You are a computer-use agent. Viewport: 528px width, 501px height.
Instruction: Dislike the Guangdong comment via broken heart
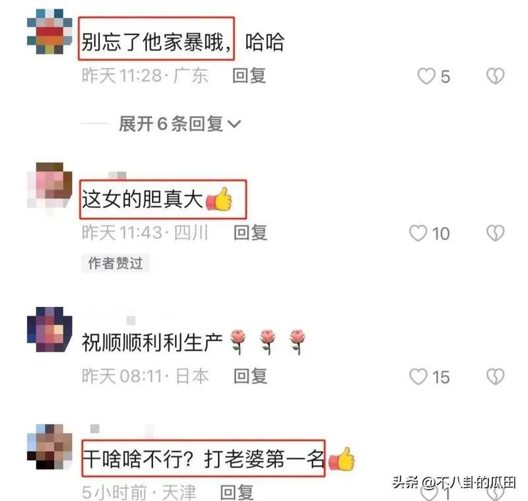click(x=496, y=76)
